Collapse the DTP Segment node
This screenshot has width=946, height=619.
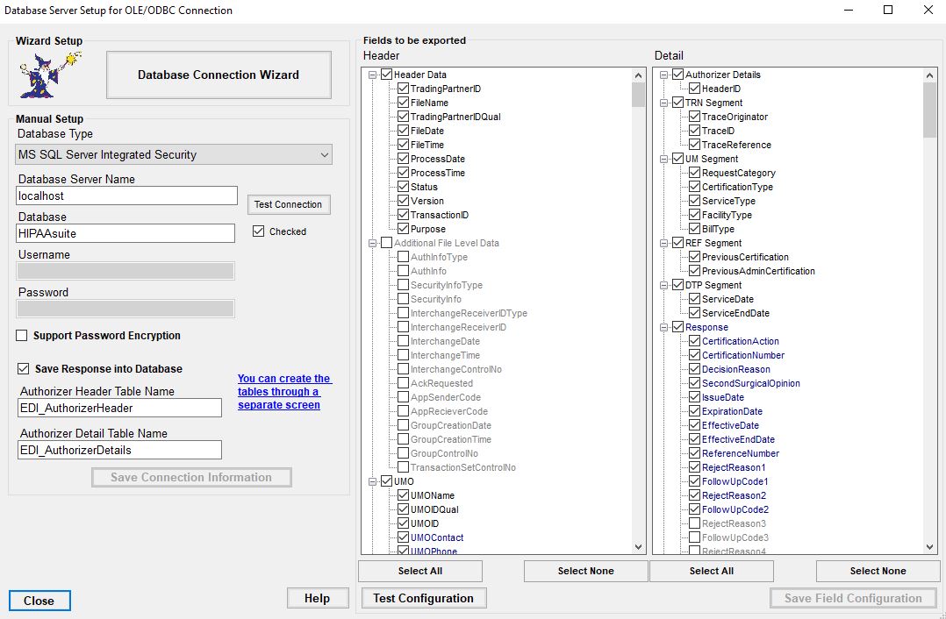click(663, 285)
